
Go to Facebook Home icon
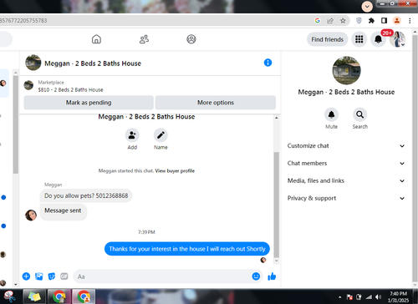96,39
